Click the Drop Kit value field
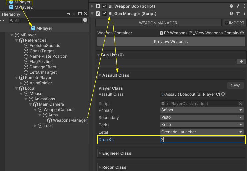 click(x=202, y=140)
